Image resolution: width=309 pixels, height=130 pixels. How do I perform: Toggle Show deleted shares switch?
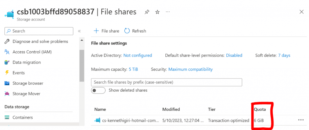[98, 90]
